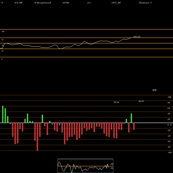Screen dimensions: 173x173
Task: Click the end of the RSI line
Action: tap(131, 38)
